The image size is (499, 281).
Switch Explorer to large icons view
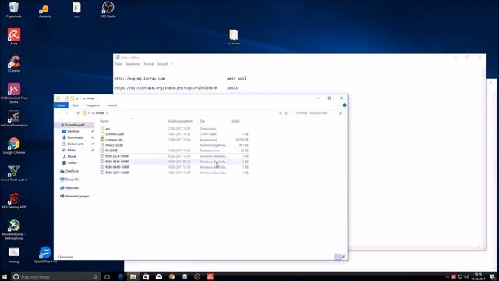coord(343,257)
